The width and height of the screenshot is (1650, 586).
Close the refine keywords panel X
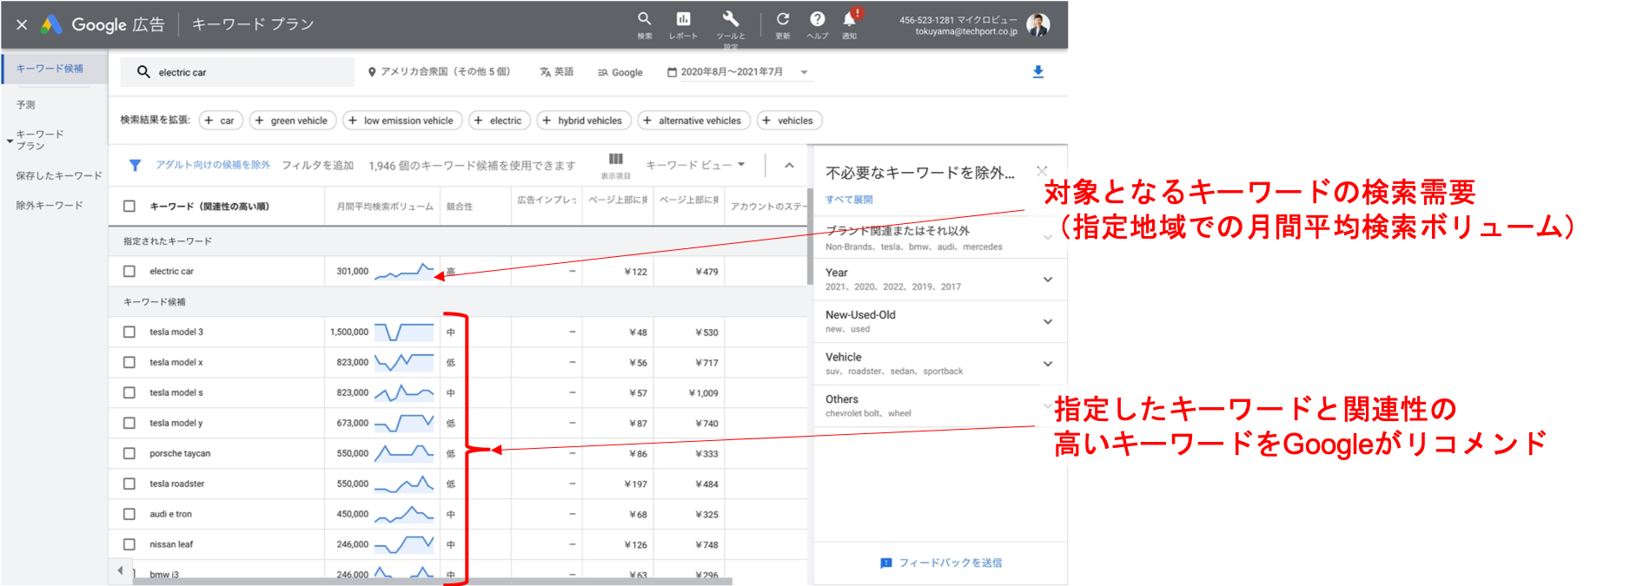click(1042, 171)
